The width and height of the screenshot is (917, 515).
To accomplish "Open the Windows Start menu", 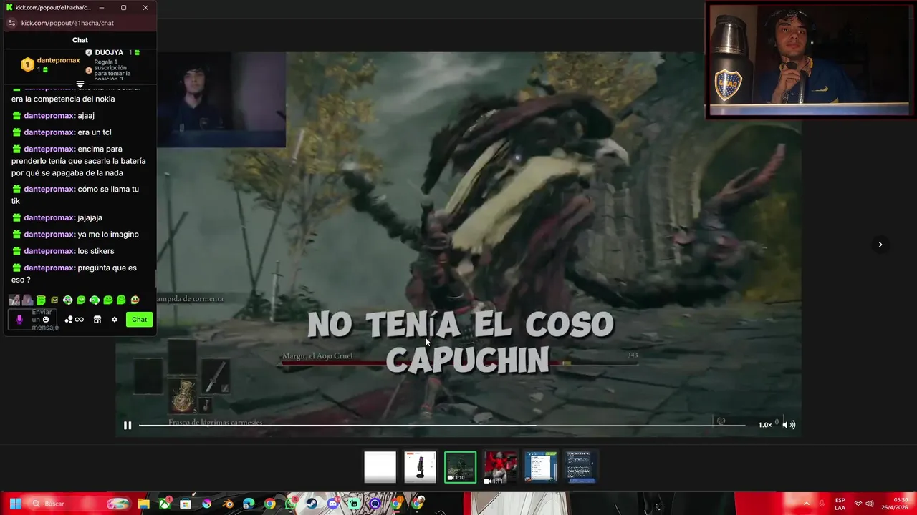I will click(15, 504).
